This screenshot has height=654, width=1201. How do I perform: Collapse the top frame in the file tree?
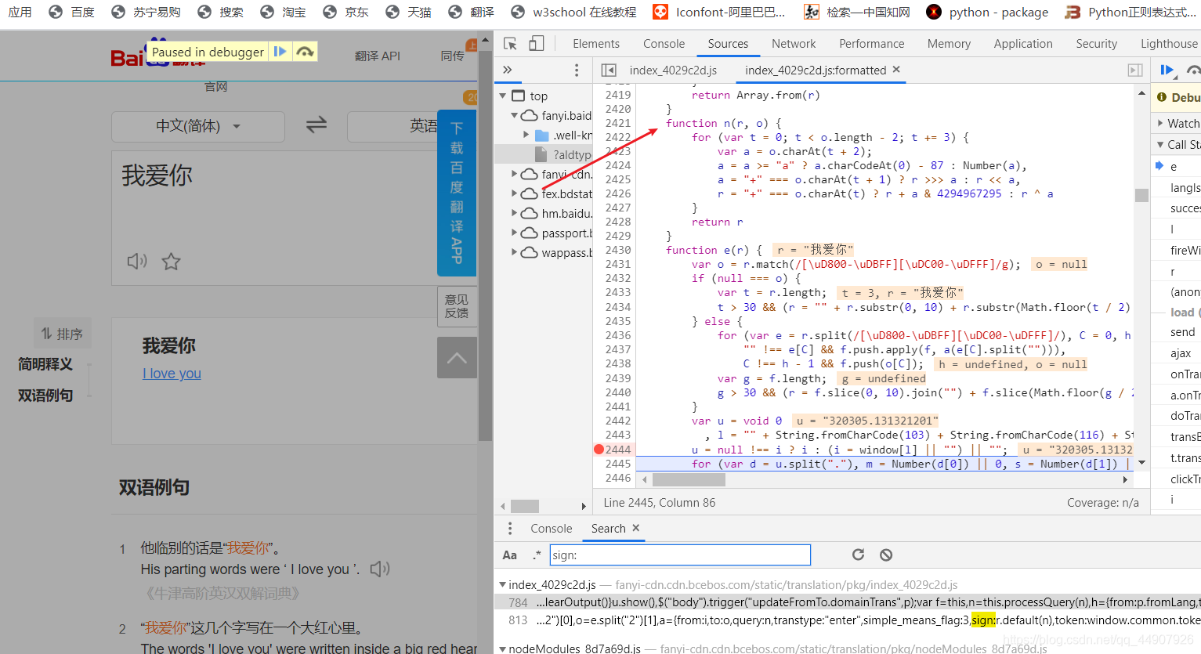(x=503, y=96)
